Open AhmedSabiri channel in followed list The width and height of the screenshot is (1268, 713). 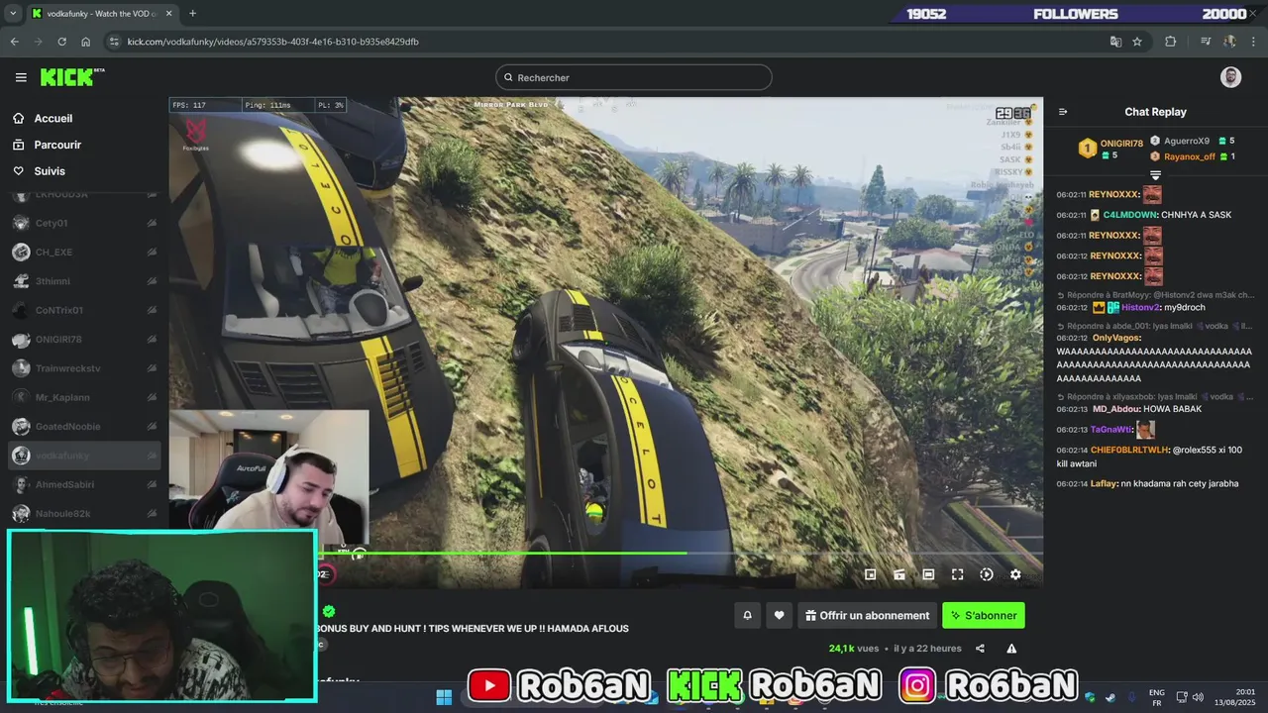click(84, 484)
